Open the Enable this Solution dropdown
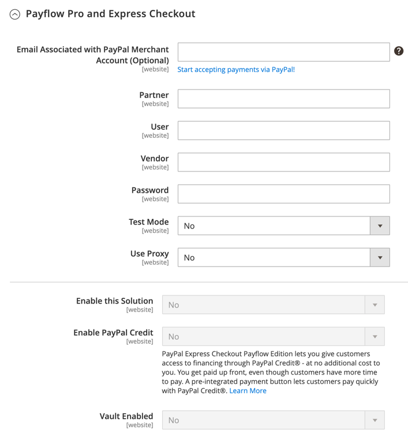This screenshot has width=408, height=438. (273, 305)
